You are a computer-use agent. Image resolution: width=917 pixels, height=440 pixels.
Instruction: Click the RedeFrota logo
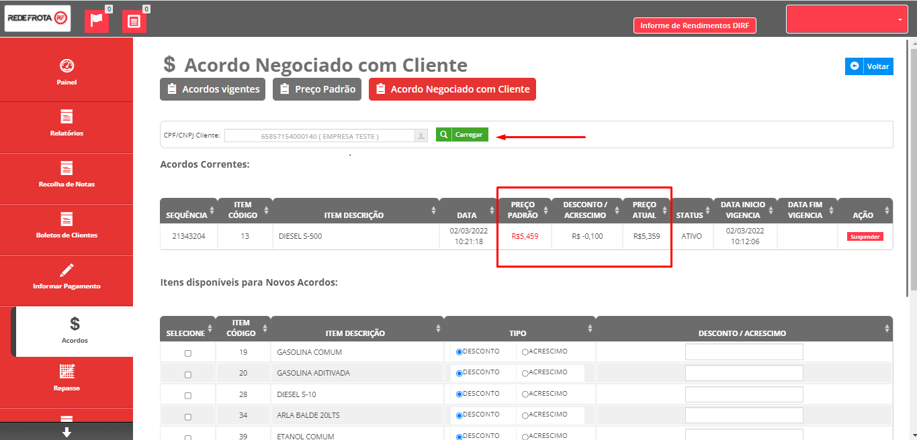point(38,19)
